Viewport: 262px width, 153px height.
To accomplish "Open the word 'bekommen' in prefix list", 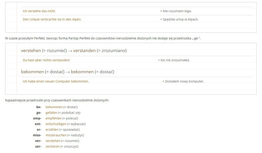I will tap(54, 107).
